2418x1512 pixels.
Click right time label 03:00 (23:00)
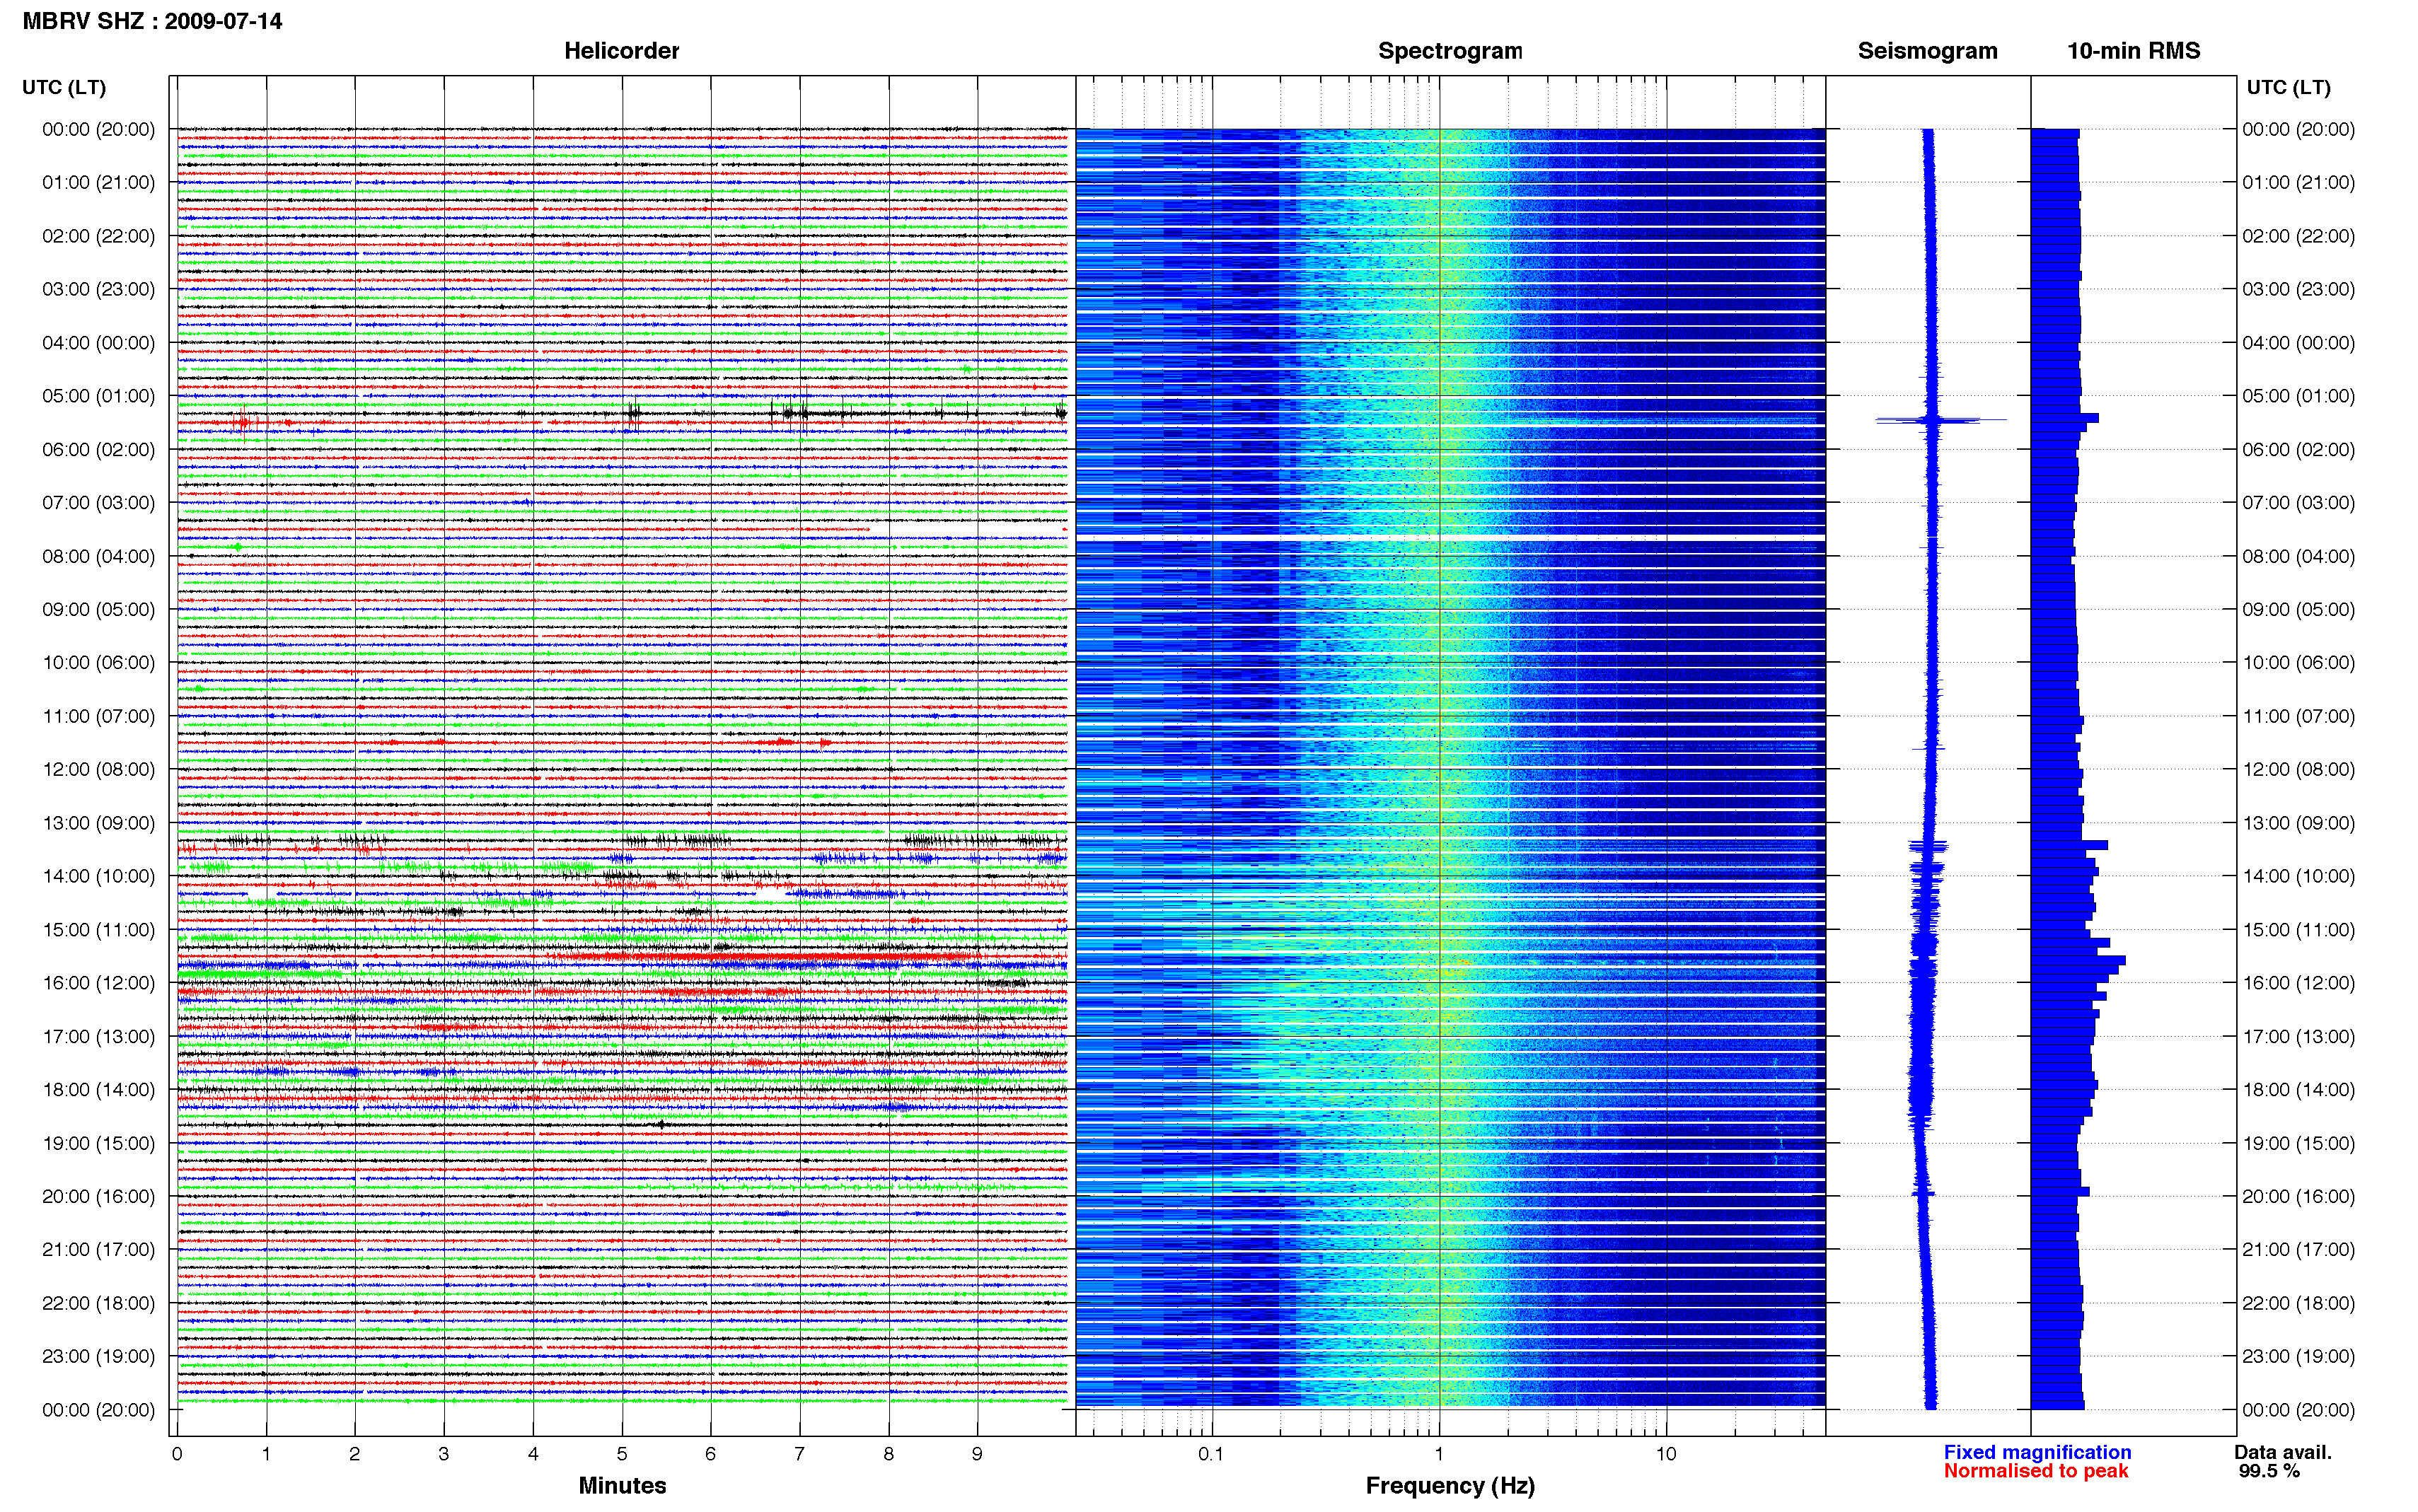2298,289
